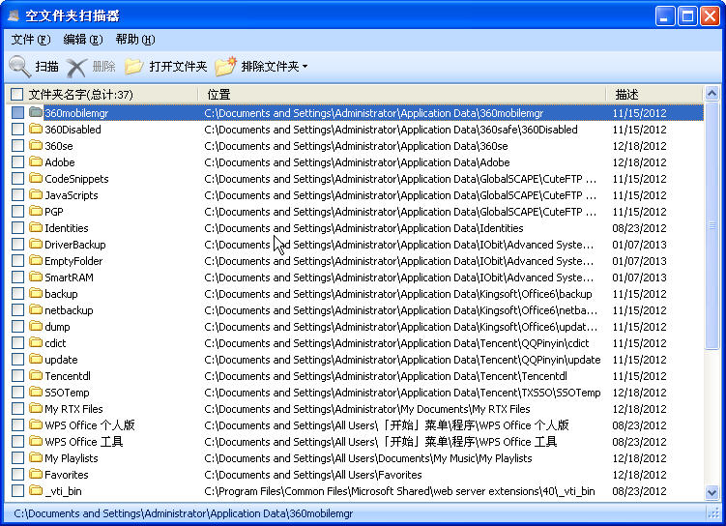The height and width of the screenshot is (526, 726).
Task: Toggle the select-all checkbox in header
Action: click(x=17, y=95)
